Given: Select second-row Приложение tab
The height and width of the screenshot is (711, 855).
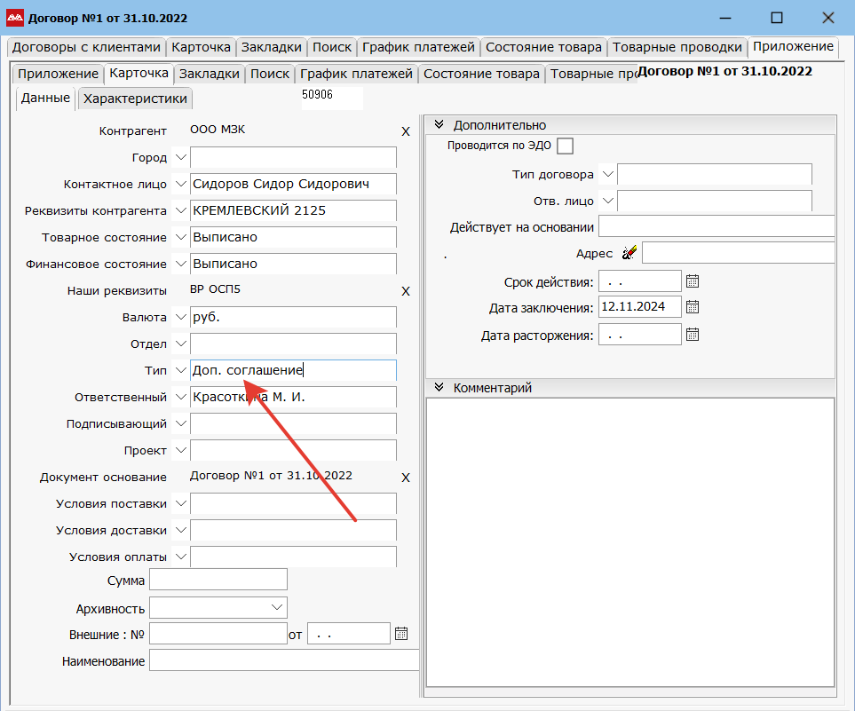Looking at the screenshot, I should tap(58, 75).
